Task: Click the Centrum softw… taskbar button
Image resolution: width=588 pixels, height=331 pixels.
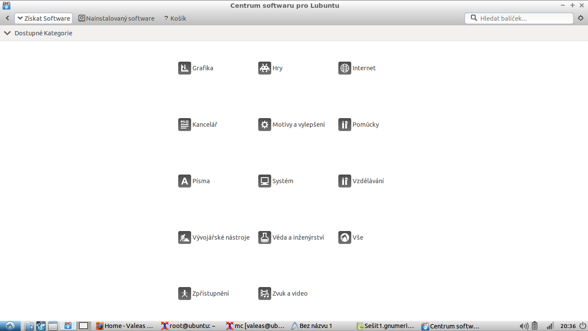Action: click(451, 326)
